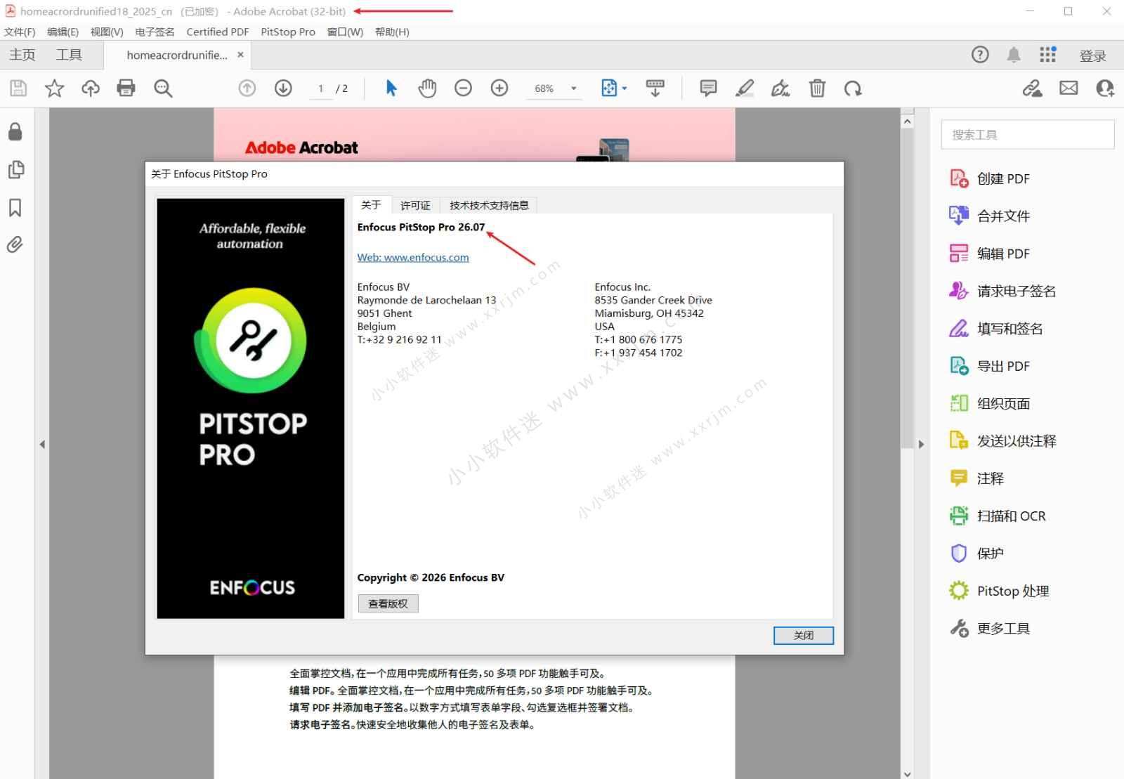Open the 帮助(H) menu
The width and height of the screenshot is (1124, 779).
pos(392,32)
